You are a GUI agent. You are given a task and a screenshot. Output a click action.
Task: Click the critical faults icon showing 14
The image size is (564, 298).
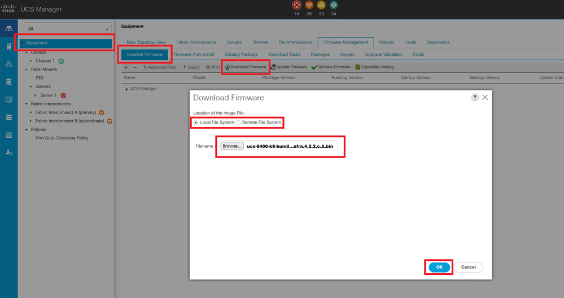click(297, 5)
